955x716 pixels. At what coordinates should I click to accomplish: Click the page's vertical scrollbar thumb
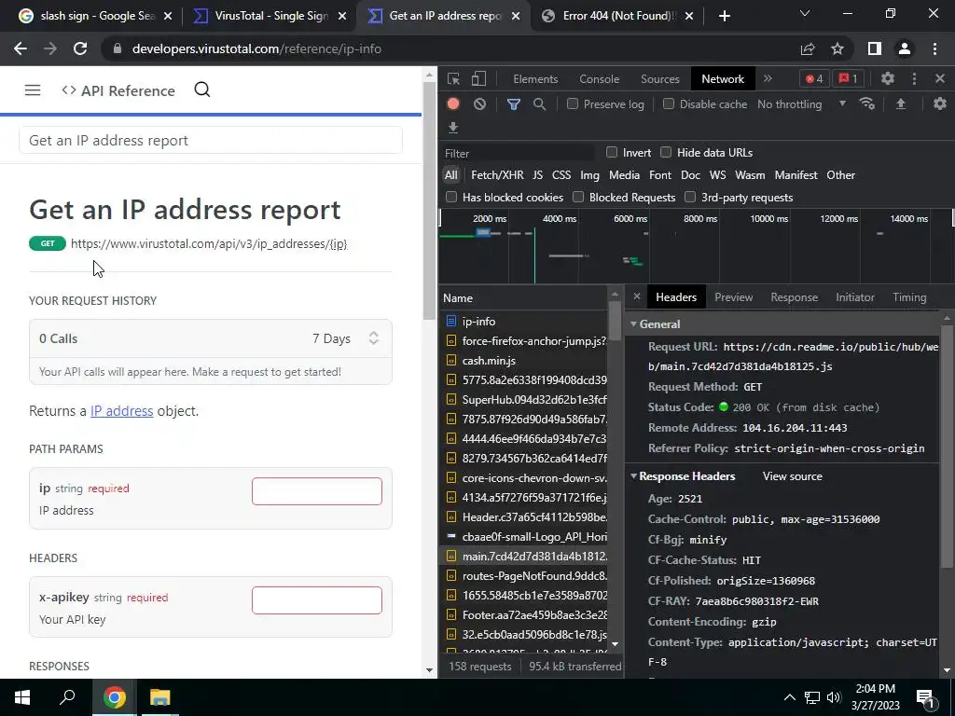coord(429,201)
